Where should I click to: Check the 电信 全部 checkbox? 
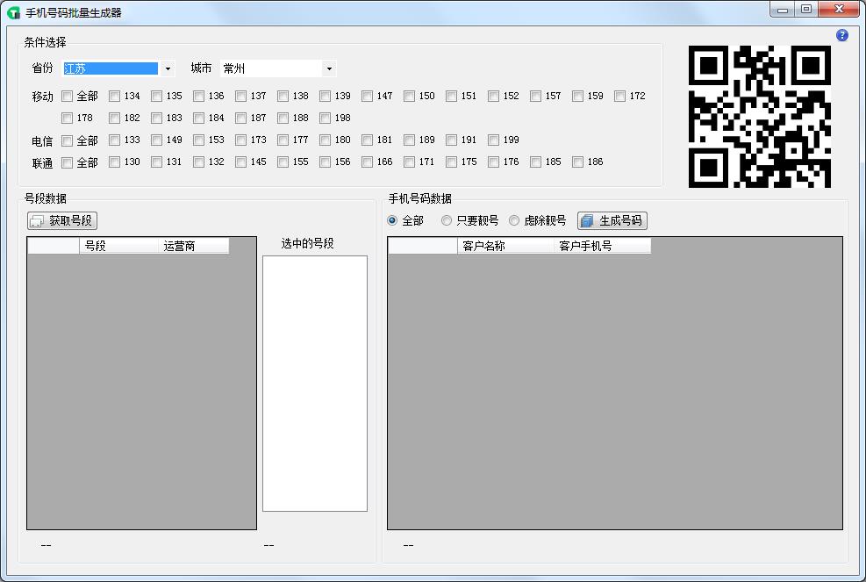[67, 140]
